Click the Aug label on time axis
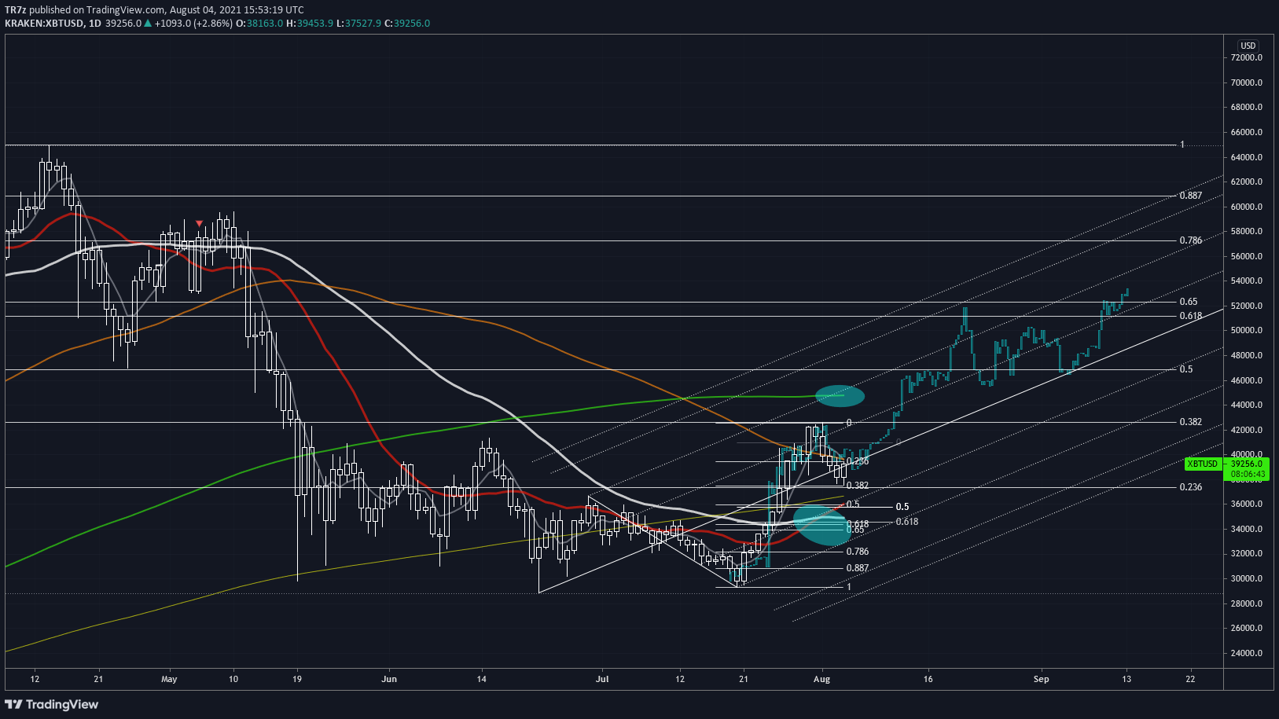This screenshot has width=1279, height=719. pos(821,679)
